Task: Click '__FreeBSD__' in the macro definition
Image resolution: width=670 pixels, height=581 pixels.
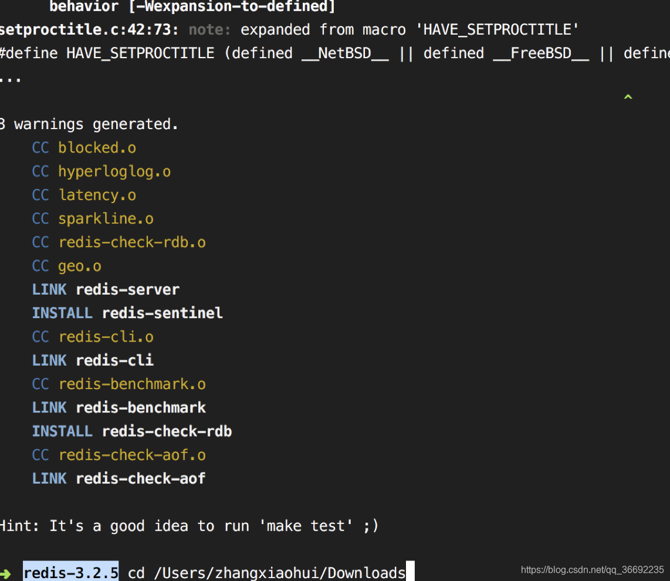Action: pos(541,53)
